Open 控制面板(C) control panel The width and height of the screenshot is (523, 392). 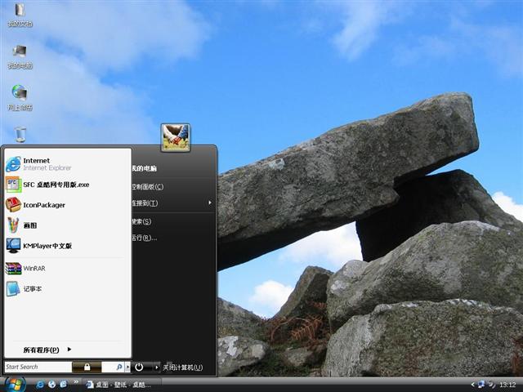pos(172,187)
